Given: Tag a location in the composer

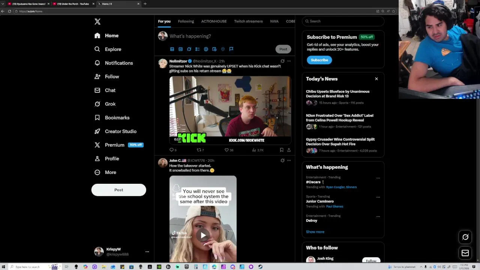Looking at the screenshot, I should tap(223, 49).
